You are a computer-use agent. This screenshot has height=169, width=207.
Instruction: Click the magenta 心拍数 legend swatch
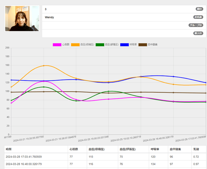click(x=57, y=45)
